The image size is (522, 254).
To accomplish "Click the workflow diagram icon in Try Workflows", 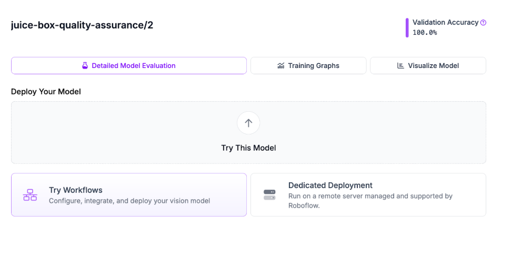I will [x=30, y=195].
